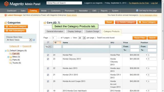164x92 pixels.
Task: Uncheck the Honda Pilot row checkbox
Action: (x=48, y=55)
